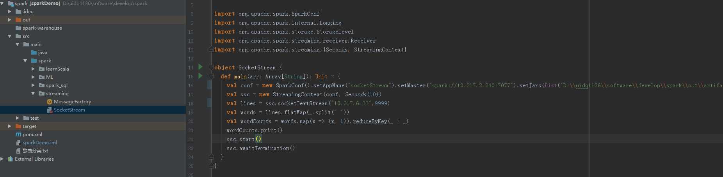The image size is (723, 177).
Task: Open pom.xml Maven file
Action: (32, 135)
